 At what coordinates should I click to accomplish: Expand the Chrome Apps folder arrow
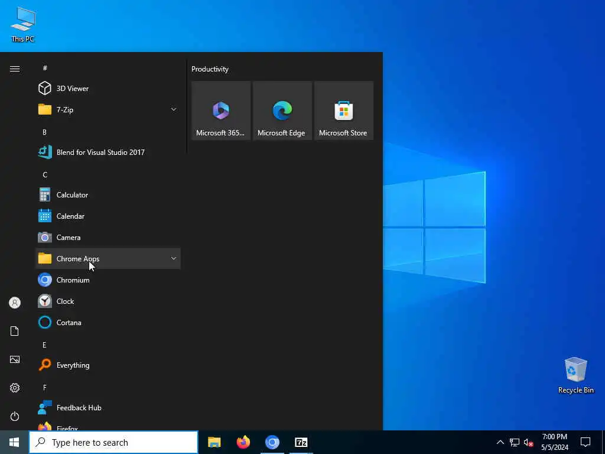[x=174, y=259]
